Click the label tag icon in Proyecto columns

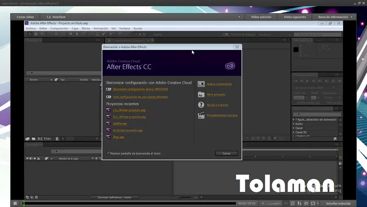[x=56, y=80]
